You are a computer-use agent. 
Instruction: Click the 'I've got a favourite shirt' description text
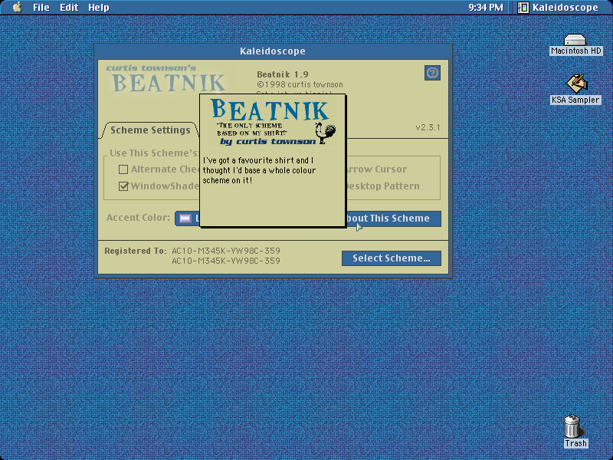coord(259,170)
